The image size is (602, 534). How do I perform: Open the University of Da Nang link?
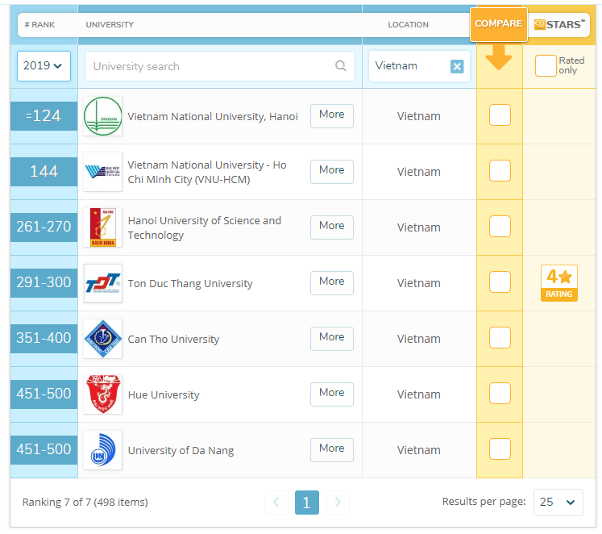pyautogui.click(x=181, y=450)
